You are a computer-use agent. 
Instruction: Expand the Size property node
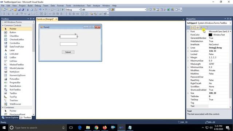[188, 93]
